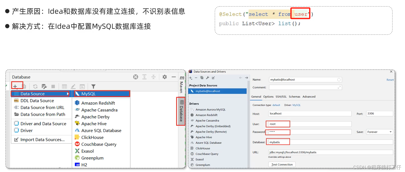Switch to the General tab

[256, 97]
